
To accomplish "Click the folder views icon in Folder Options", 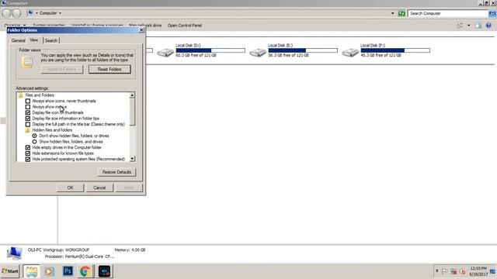I will (x=28, y=62).
